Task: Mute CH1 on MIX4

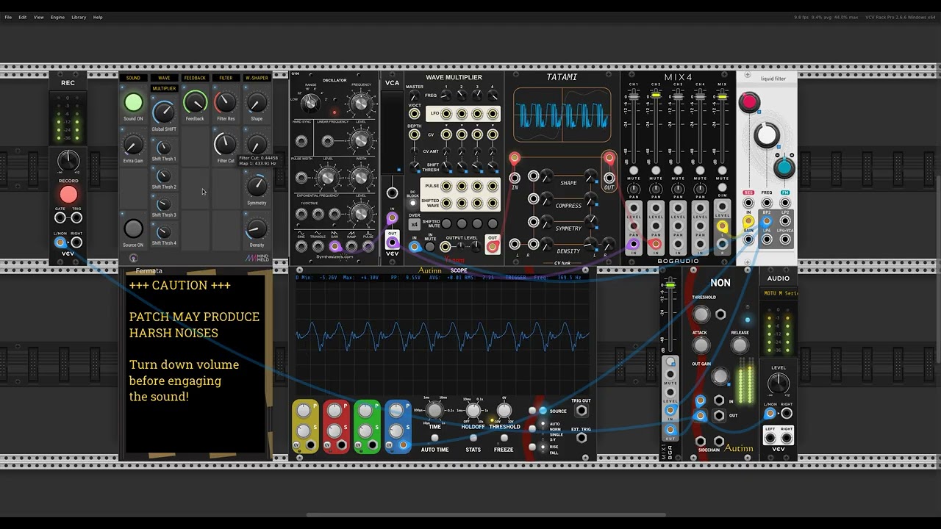Action: pyautogui.click(x=634, y=170)
